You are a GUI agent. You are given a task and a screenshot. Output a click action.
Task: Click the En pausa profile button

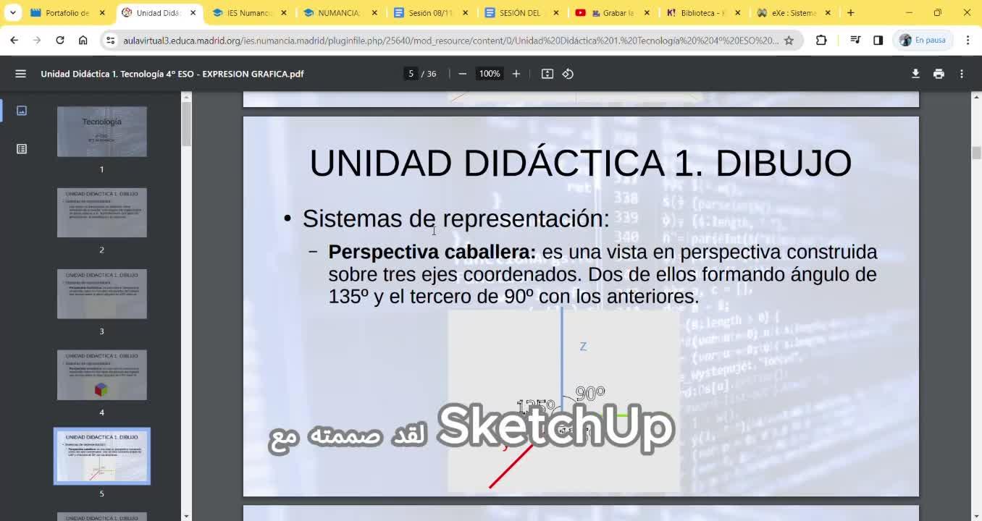pos(923,41)
